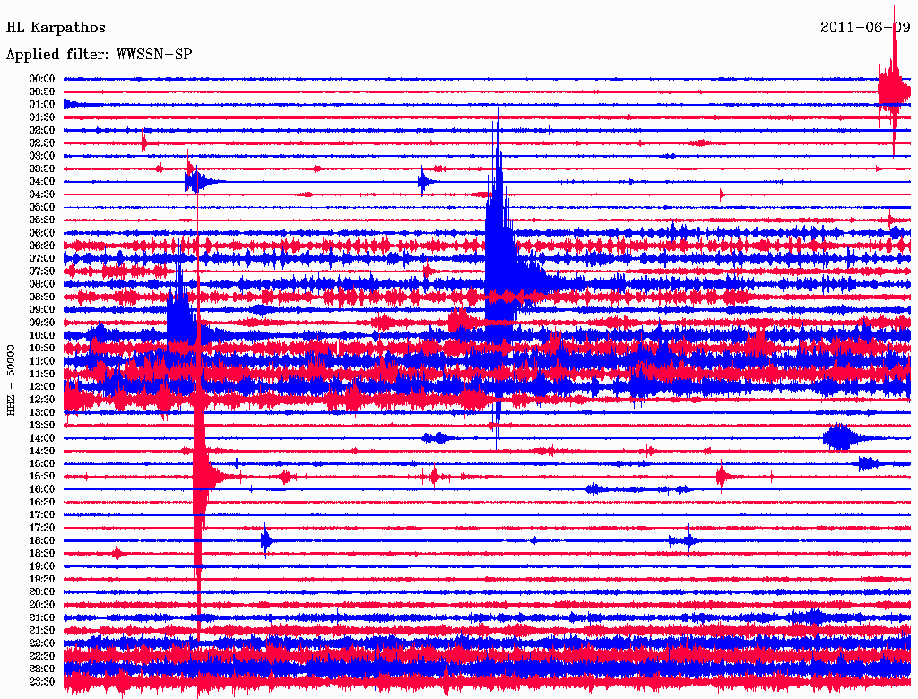This screenshot has width=918, height=699.
Task: Select the 05:30 time label
Action: pos(41,220)
